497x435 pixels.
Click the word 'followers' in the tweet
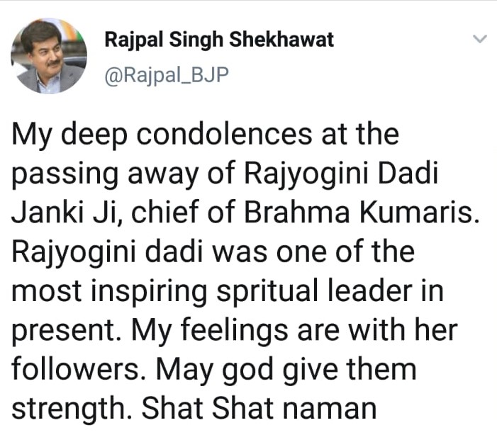click(76, 369)
